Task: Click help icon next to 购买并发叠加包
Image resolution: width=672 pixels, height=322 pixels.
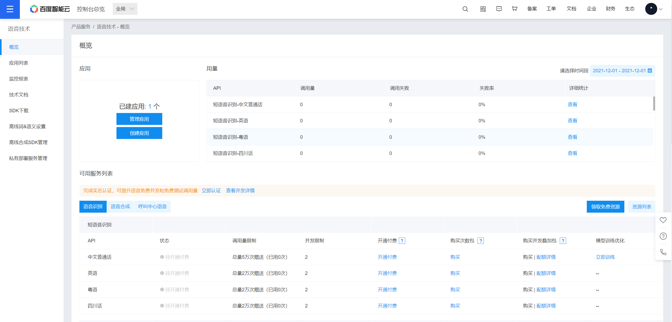Action: click(563, 241)
